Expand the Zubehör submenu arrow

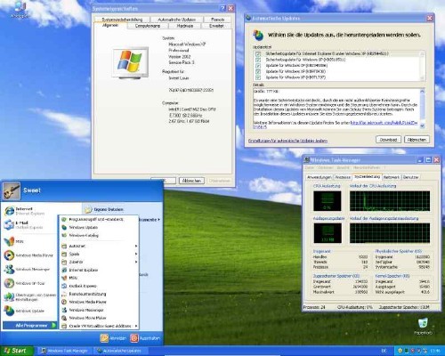[136, 262]
